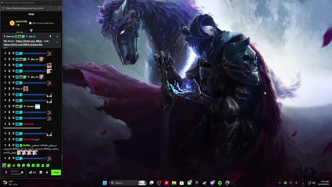Click the purple microphone icon in message box

point(6,172)
